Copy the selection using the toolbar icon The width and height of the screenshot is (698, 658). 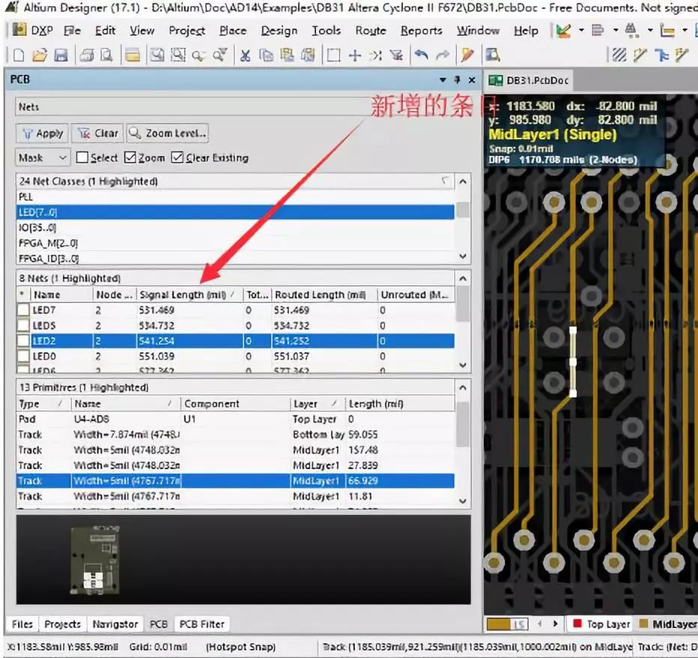[x=266, y=55]
